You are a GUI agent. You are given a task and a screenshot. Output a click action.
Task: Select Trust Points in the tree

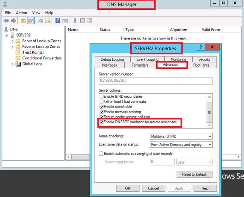32,52
